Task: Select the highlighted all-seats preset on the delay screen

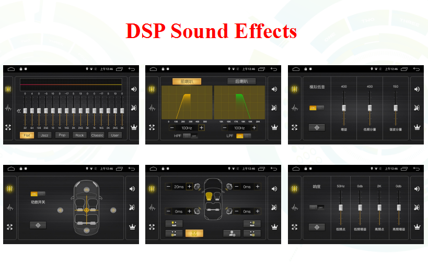Action: (194, 233)
